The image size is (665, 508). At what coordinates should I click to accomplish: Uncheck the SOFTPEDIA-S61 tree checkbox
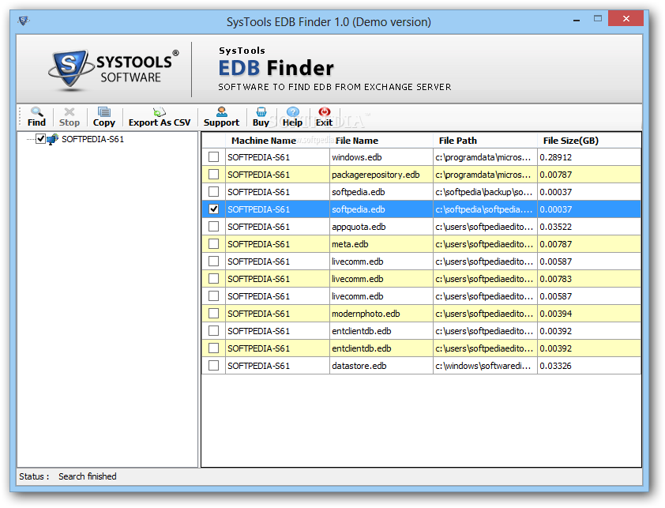tap(41, 139)
